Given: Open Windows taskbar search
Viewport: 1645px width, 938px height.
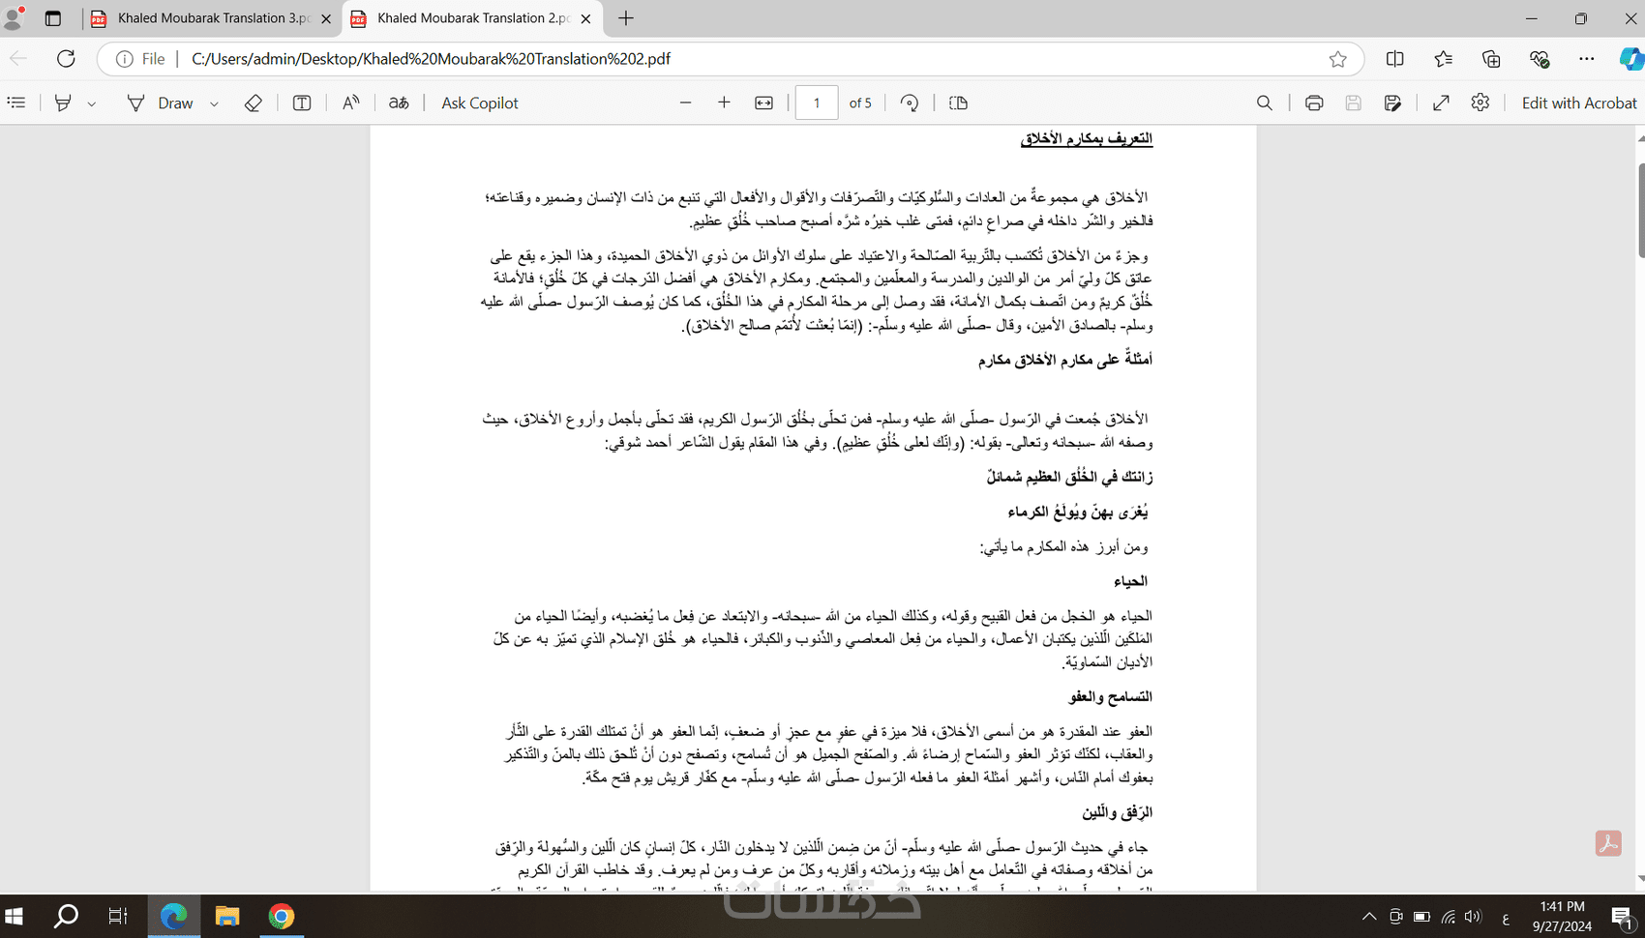Looking at the screenshot, I should click(x=66, y=916).
